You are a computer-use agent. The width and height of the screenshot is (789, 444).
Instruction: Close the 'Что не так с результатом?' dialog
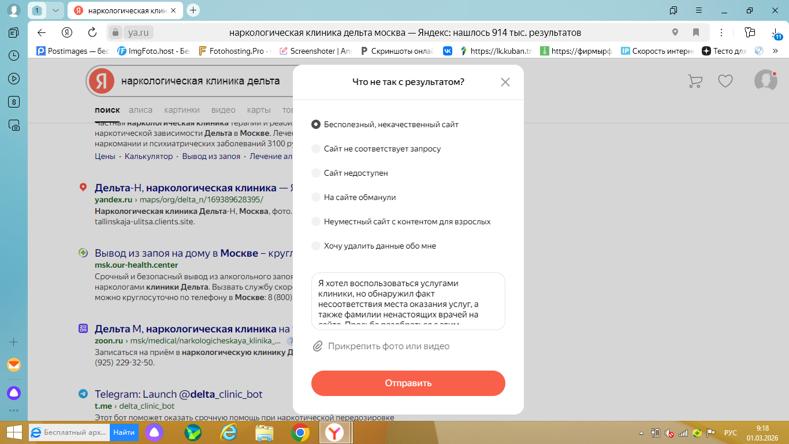(x=505, y=82)
